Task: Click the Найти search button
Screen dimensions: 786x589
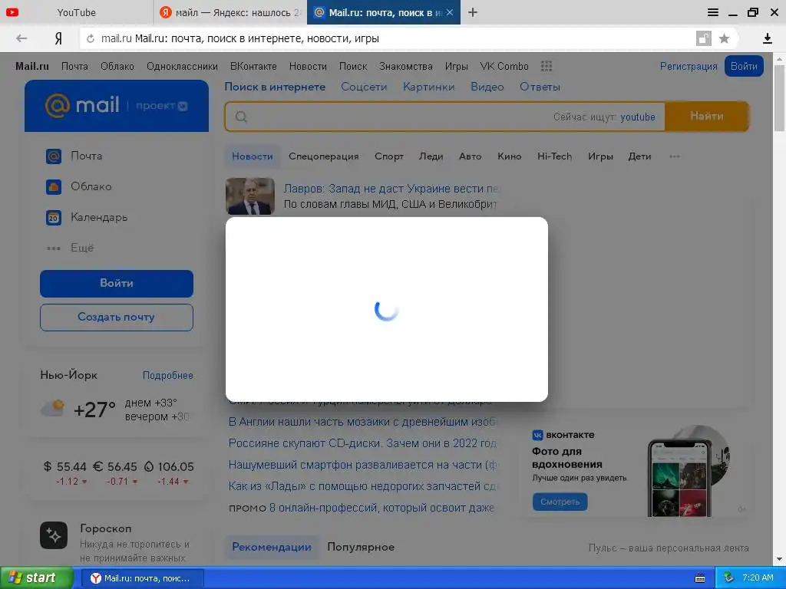Action: (707, 117)
